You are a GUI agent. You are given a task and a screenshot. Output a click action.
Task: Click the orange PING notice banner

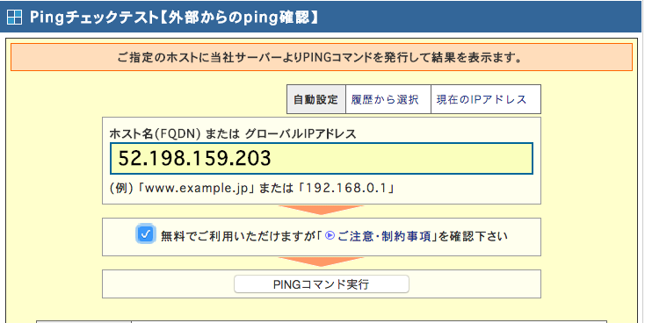click(x=322, y=57)
